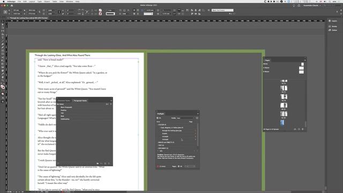Collapse Info section in Preflight panel
This screenshot has width=343, height=193.
[x=158, y=151]
